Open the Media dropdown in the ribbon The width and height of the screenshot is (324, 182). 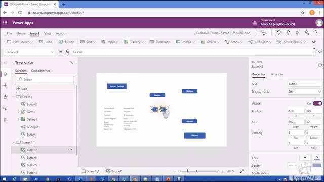coord(185,42)
